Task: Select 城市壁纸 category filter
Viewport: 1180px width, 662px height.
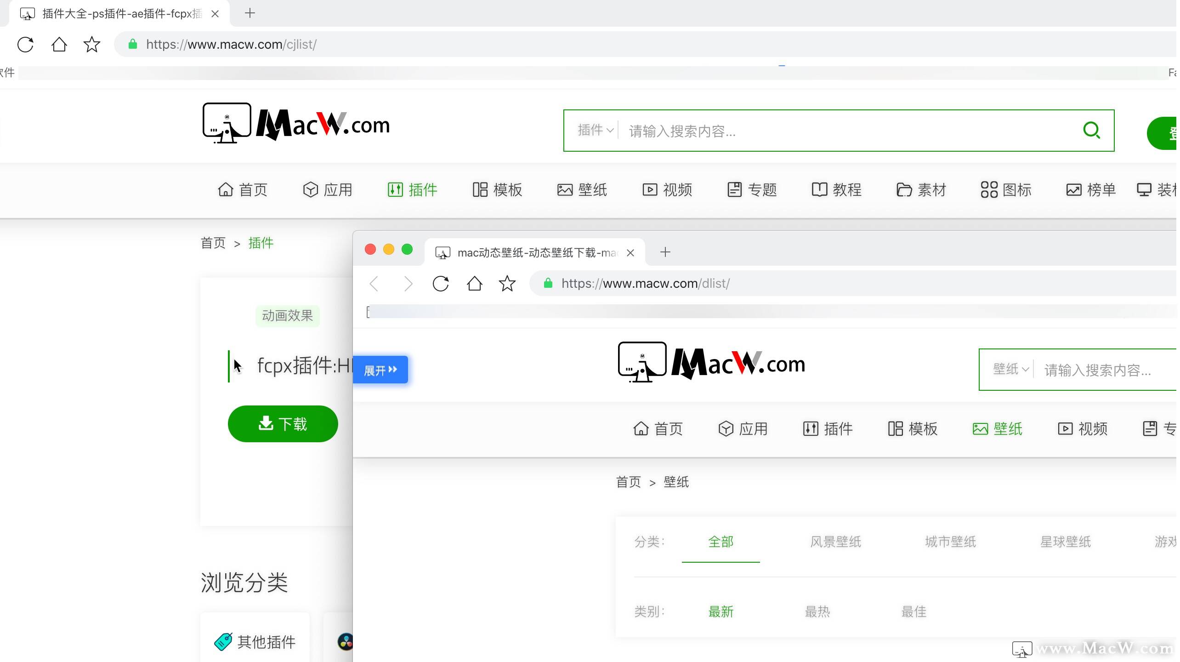Action: [951, 542]
